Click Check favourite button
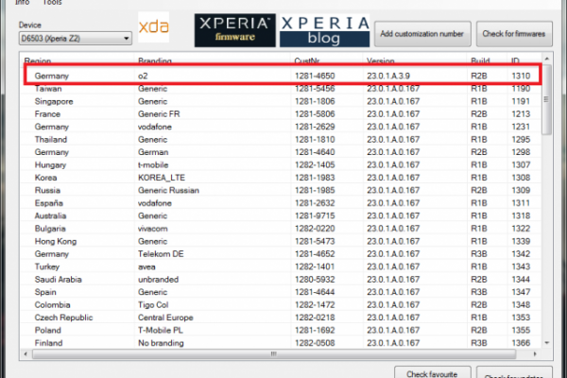 [432, 373]
